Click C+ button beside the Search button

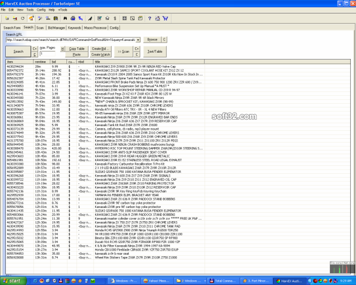point(35,48)
